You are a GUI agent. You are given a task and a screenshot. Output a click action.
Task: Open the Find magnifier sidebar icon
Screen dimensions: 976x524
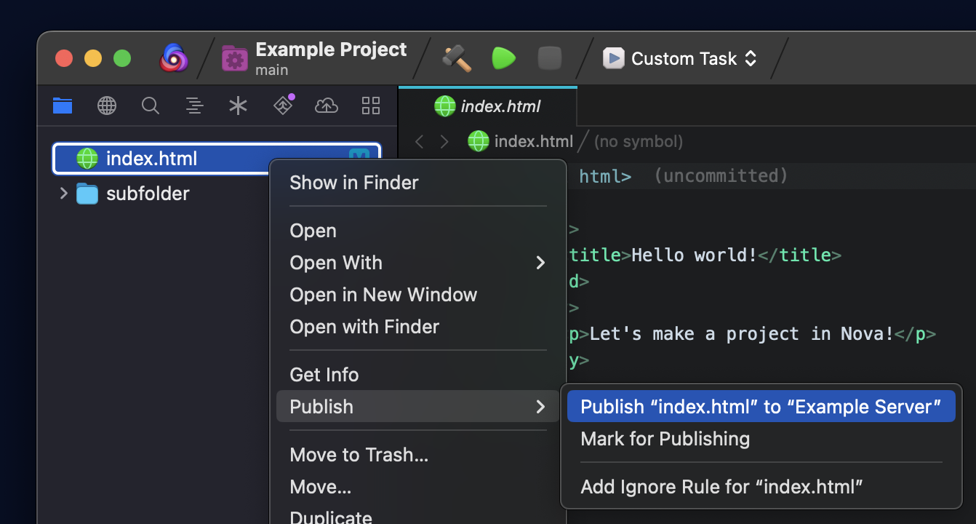tap(151, 106)
